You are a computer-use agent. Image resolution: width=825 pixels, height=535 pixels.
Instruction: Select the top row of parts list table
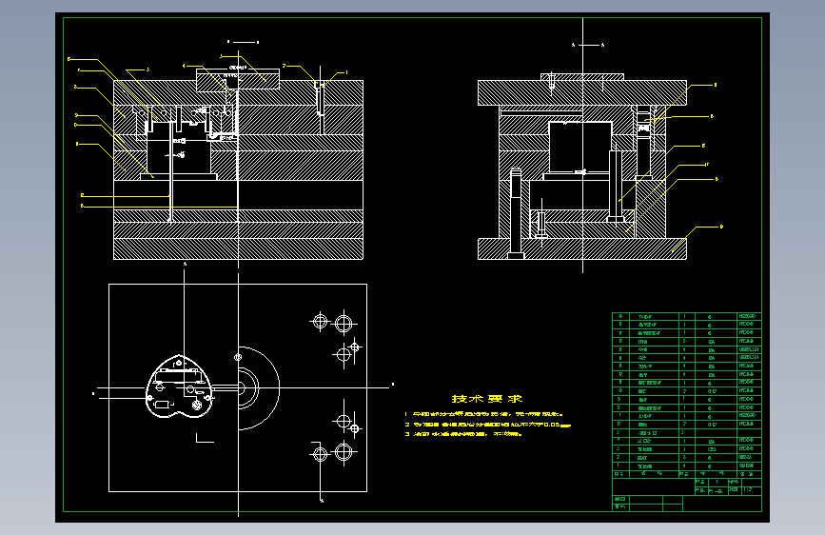(687, 316)
